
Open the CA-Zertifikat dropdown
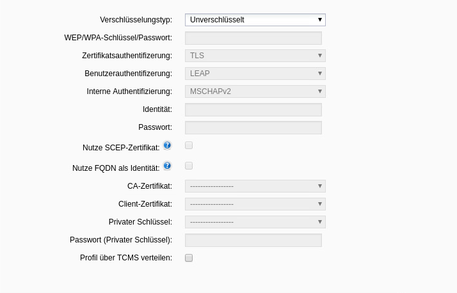click(255, 186)
